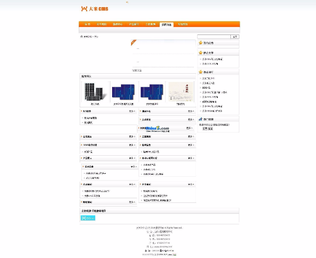Open 更多 in the 公司公告 section header
316x258 pixels.
point(134,166)
